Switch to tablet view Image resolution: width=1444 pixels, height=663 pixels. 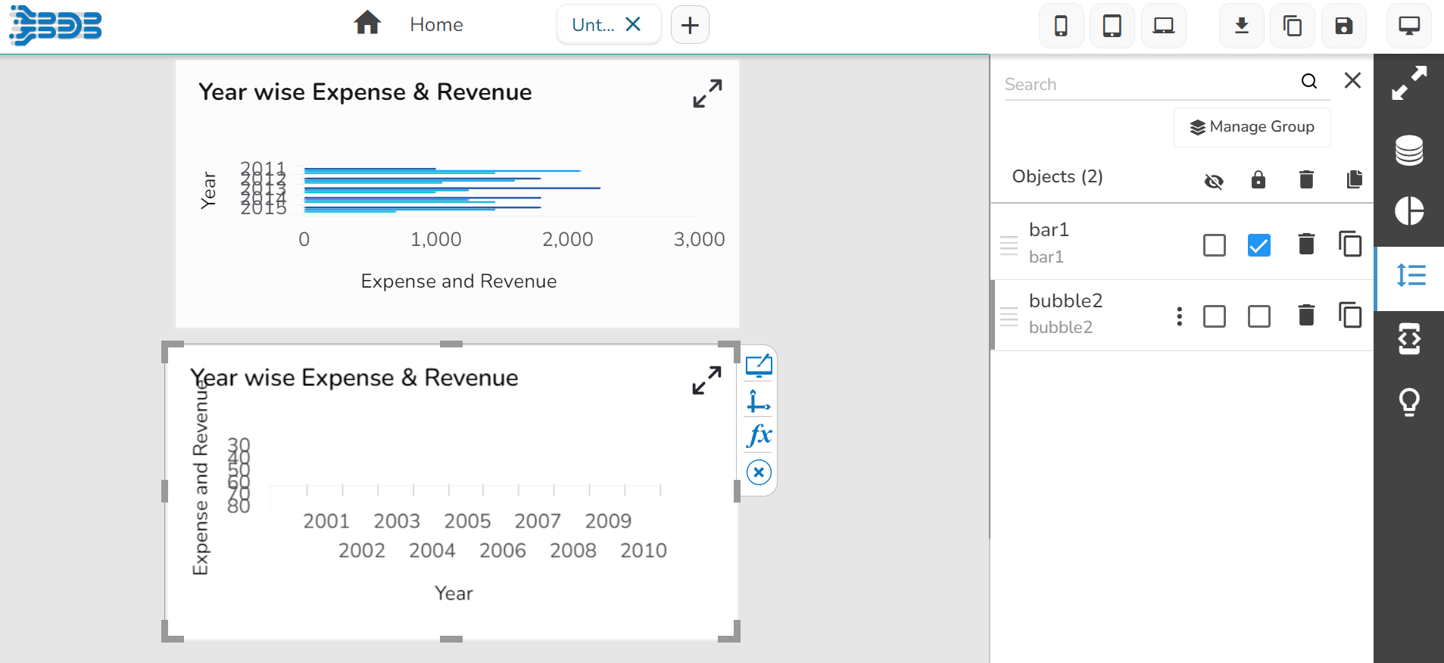tap(1112, 26)
